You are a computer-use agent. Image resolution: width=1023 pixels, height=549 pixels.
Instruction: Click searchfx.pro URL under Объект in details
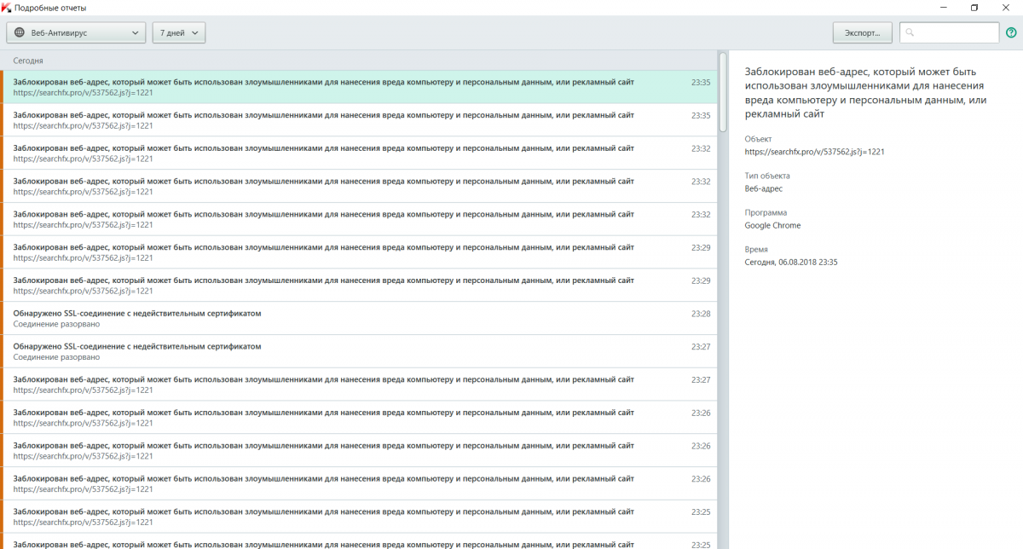814,152
